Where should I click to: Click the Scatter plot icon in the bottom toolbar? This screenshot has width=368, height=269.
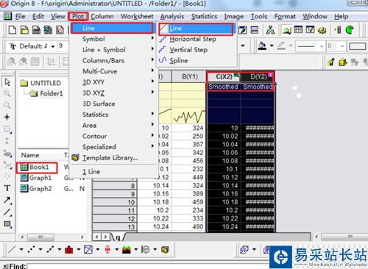coord(31,250)
